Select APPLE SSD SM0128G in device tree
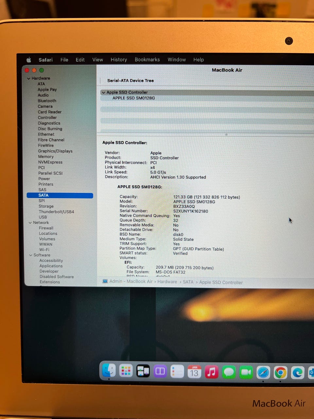 pyautogui.click(x=133, y=98)
